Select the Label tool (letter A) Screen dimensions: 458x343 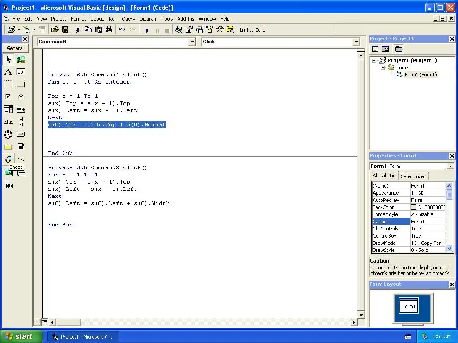8,72
